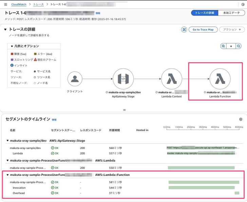Collapse the トレースの詳細 section
This screenshot has height=202, width=247.
pos(5,30)
